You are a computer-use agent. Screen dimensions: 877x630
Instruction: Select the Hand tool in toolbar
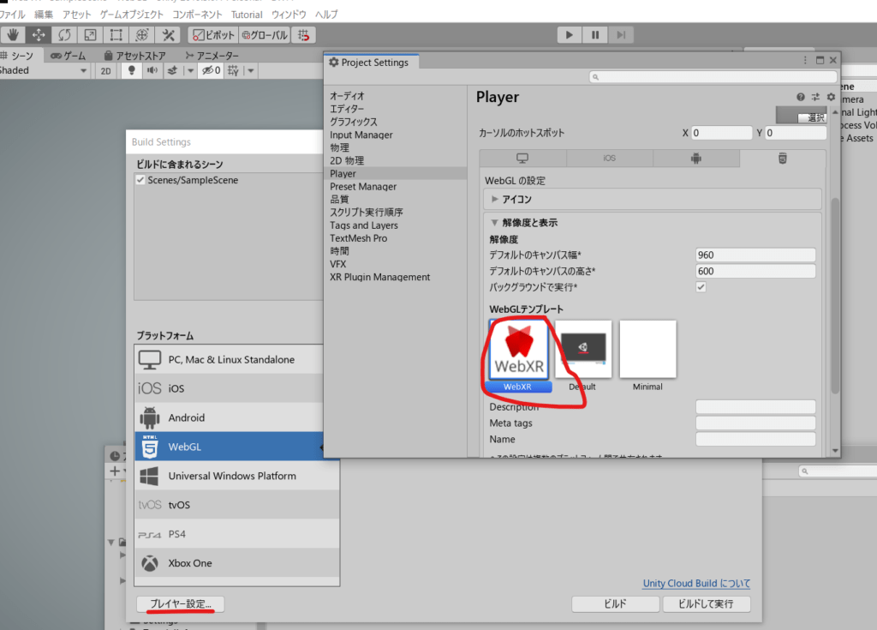[x=12, y=35]
